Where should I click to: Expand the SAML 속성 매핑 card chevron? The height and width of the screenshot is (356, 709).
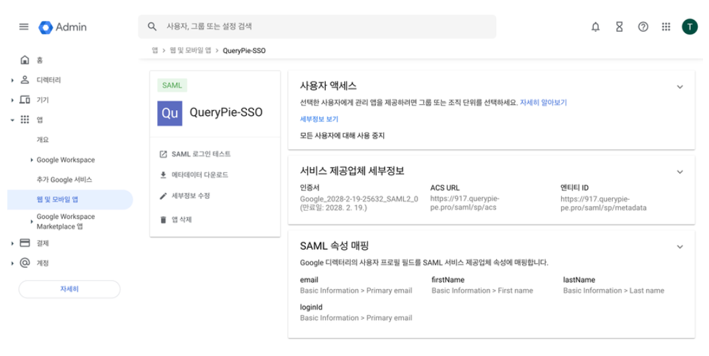coord(680,247)
